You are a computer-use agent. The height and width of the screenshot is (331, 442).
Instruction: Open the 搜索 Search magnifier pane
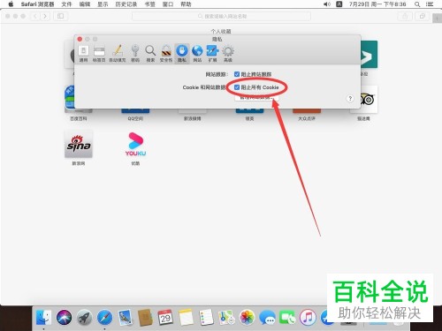[150, 53]
